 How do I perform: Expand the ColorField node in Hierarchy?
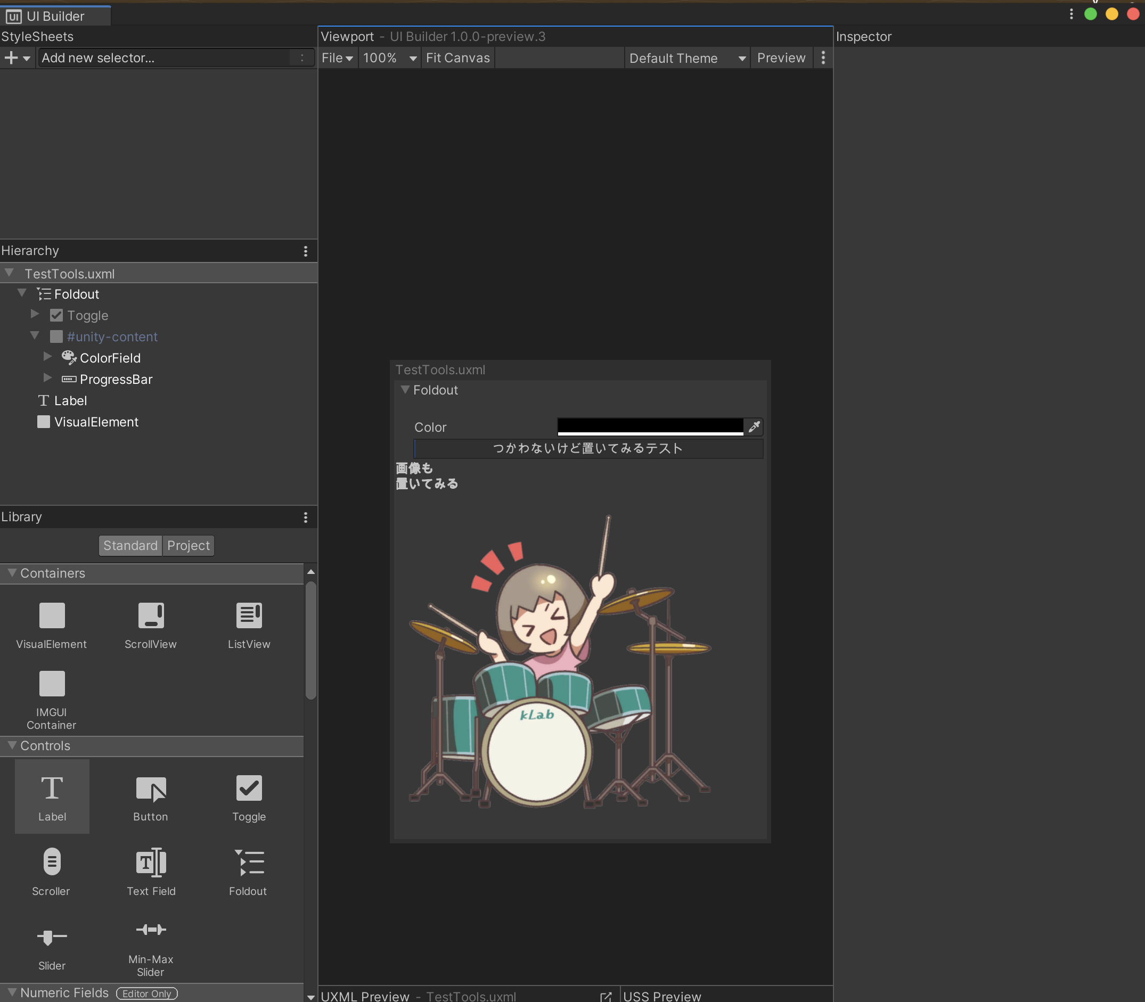47,357
